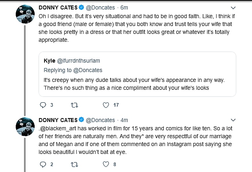Like the tweet with 8 likes
Viewport: 252px width, 172px height.
click(106, 165)
